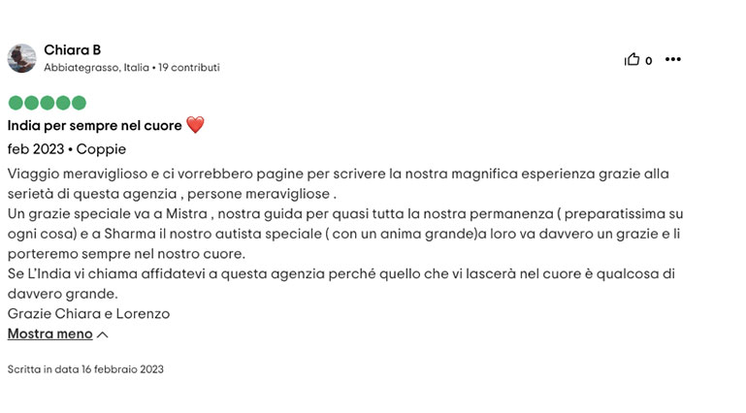Click the review paragraph starting "Viaggio meraviglioso"
This screenshot has height=413, width=746.
[340, 174]
